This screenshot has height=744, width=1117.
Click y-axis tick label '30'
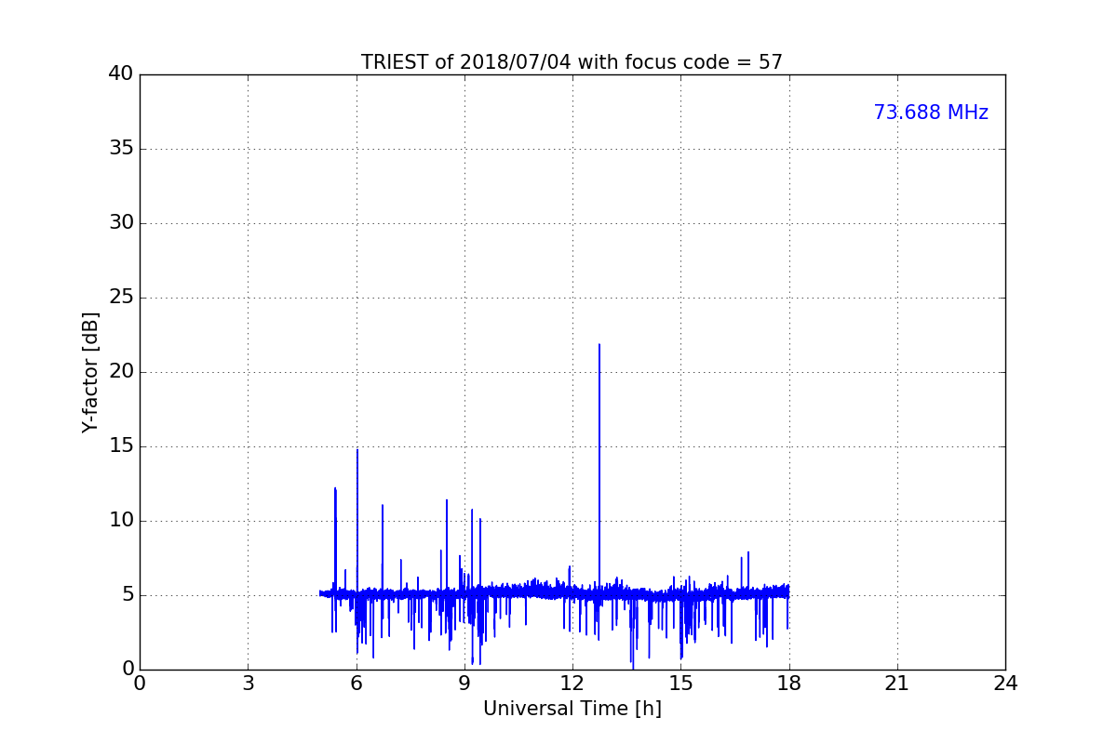(x=121, y=222)
